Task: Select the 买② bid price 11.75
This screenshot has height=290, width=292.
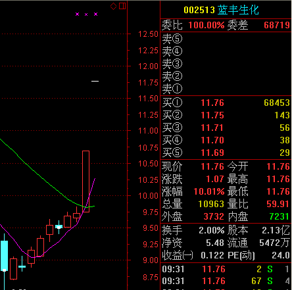Action: click(x=212, y=115)
